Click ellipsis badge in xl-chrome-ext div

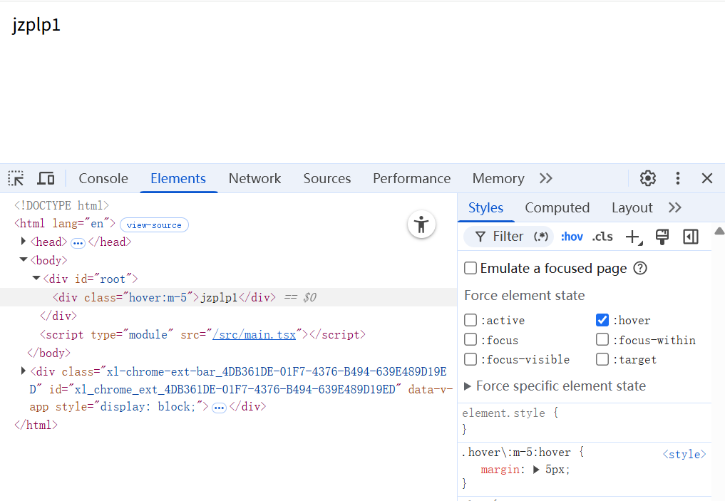pos(219,408)
